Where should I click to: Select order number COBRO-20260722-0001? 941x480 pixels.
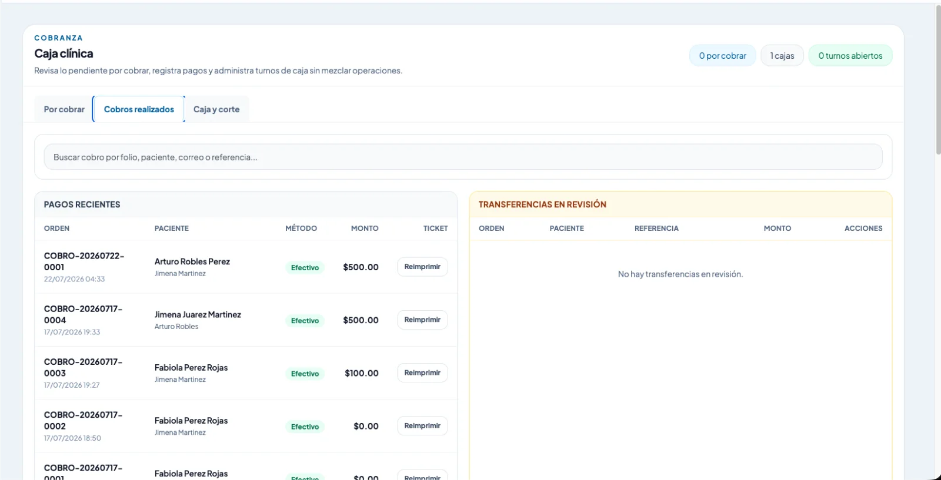pos(84,261)
